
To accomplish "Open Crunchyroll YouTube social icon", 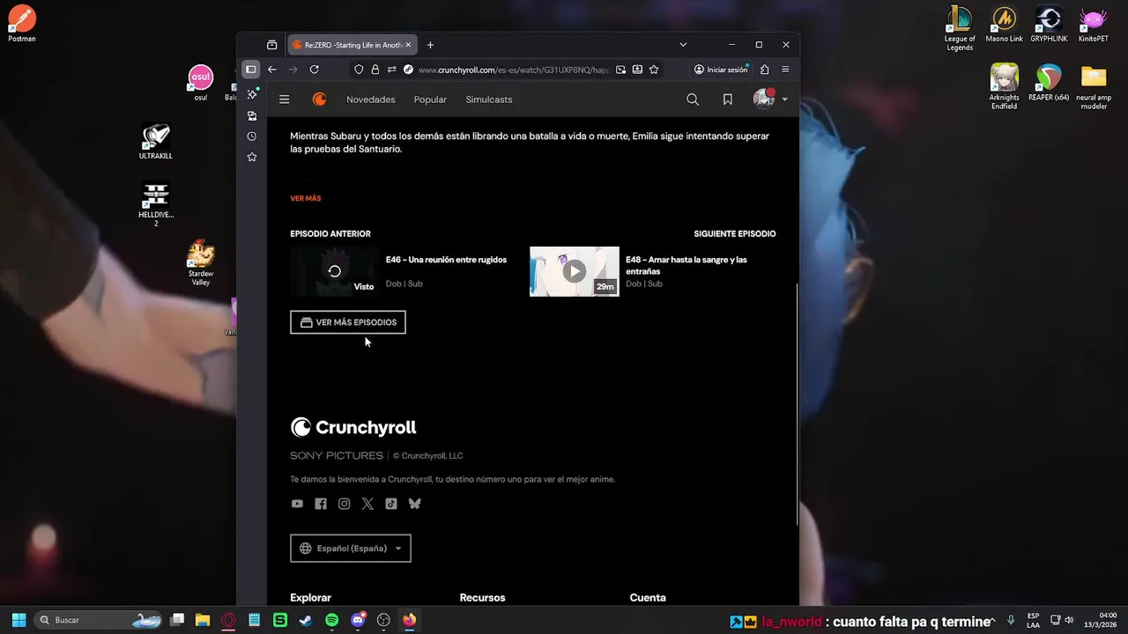I will [x=297, y=504].
